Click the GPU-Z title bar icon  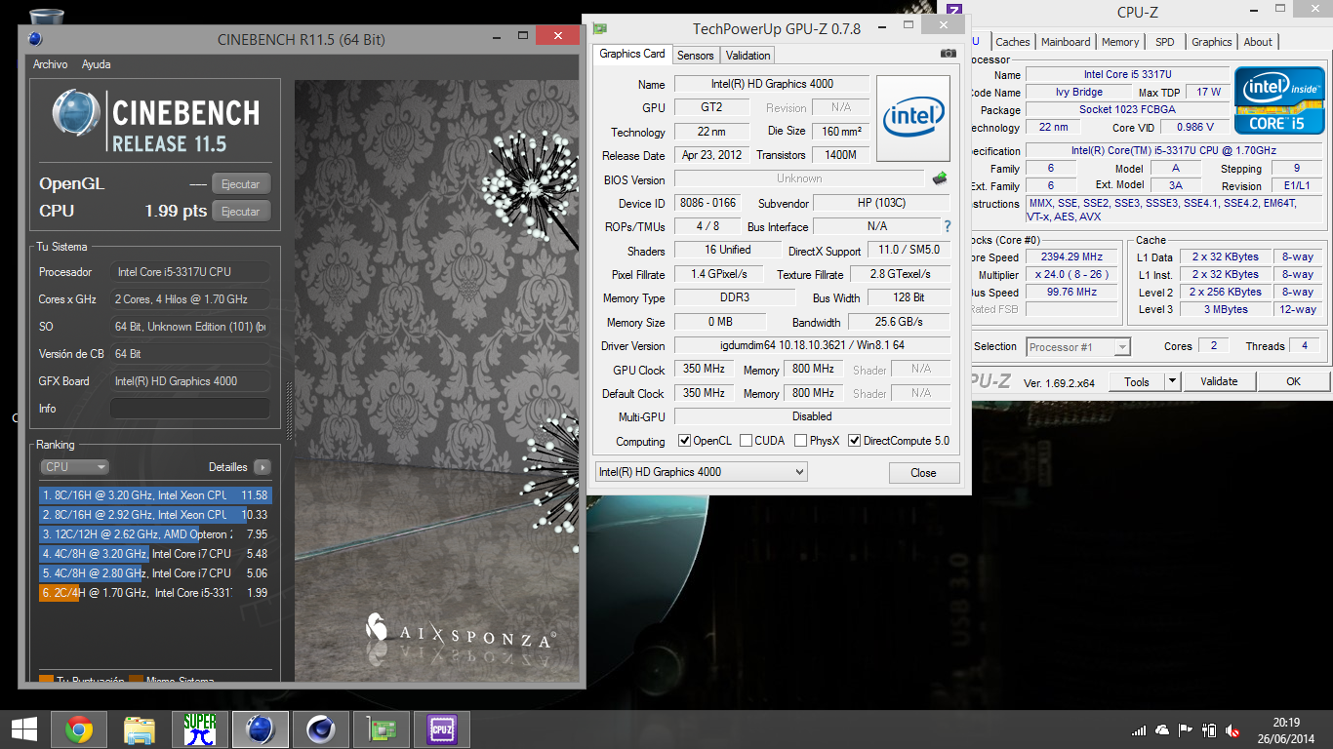point(600,28)
